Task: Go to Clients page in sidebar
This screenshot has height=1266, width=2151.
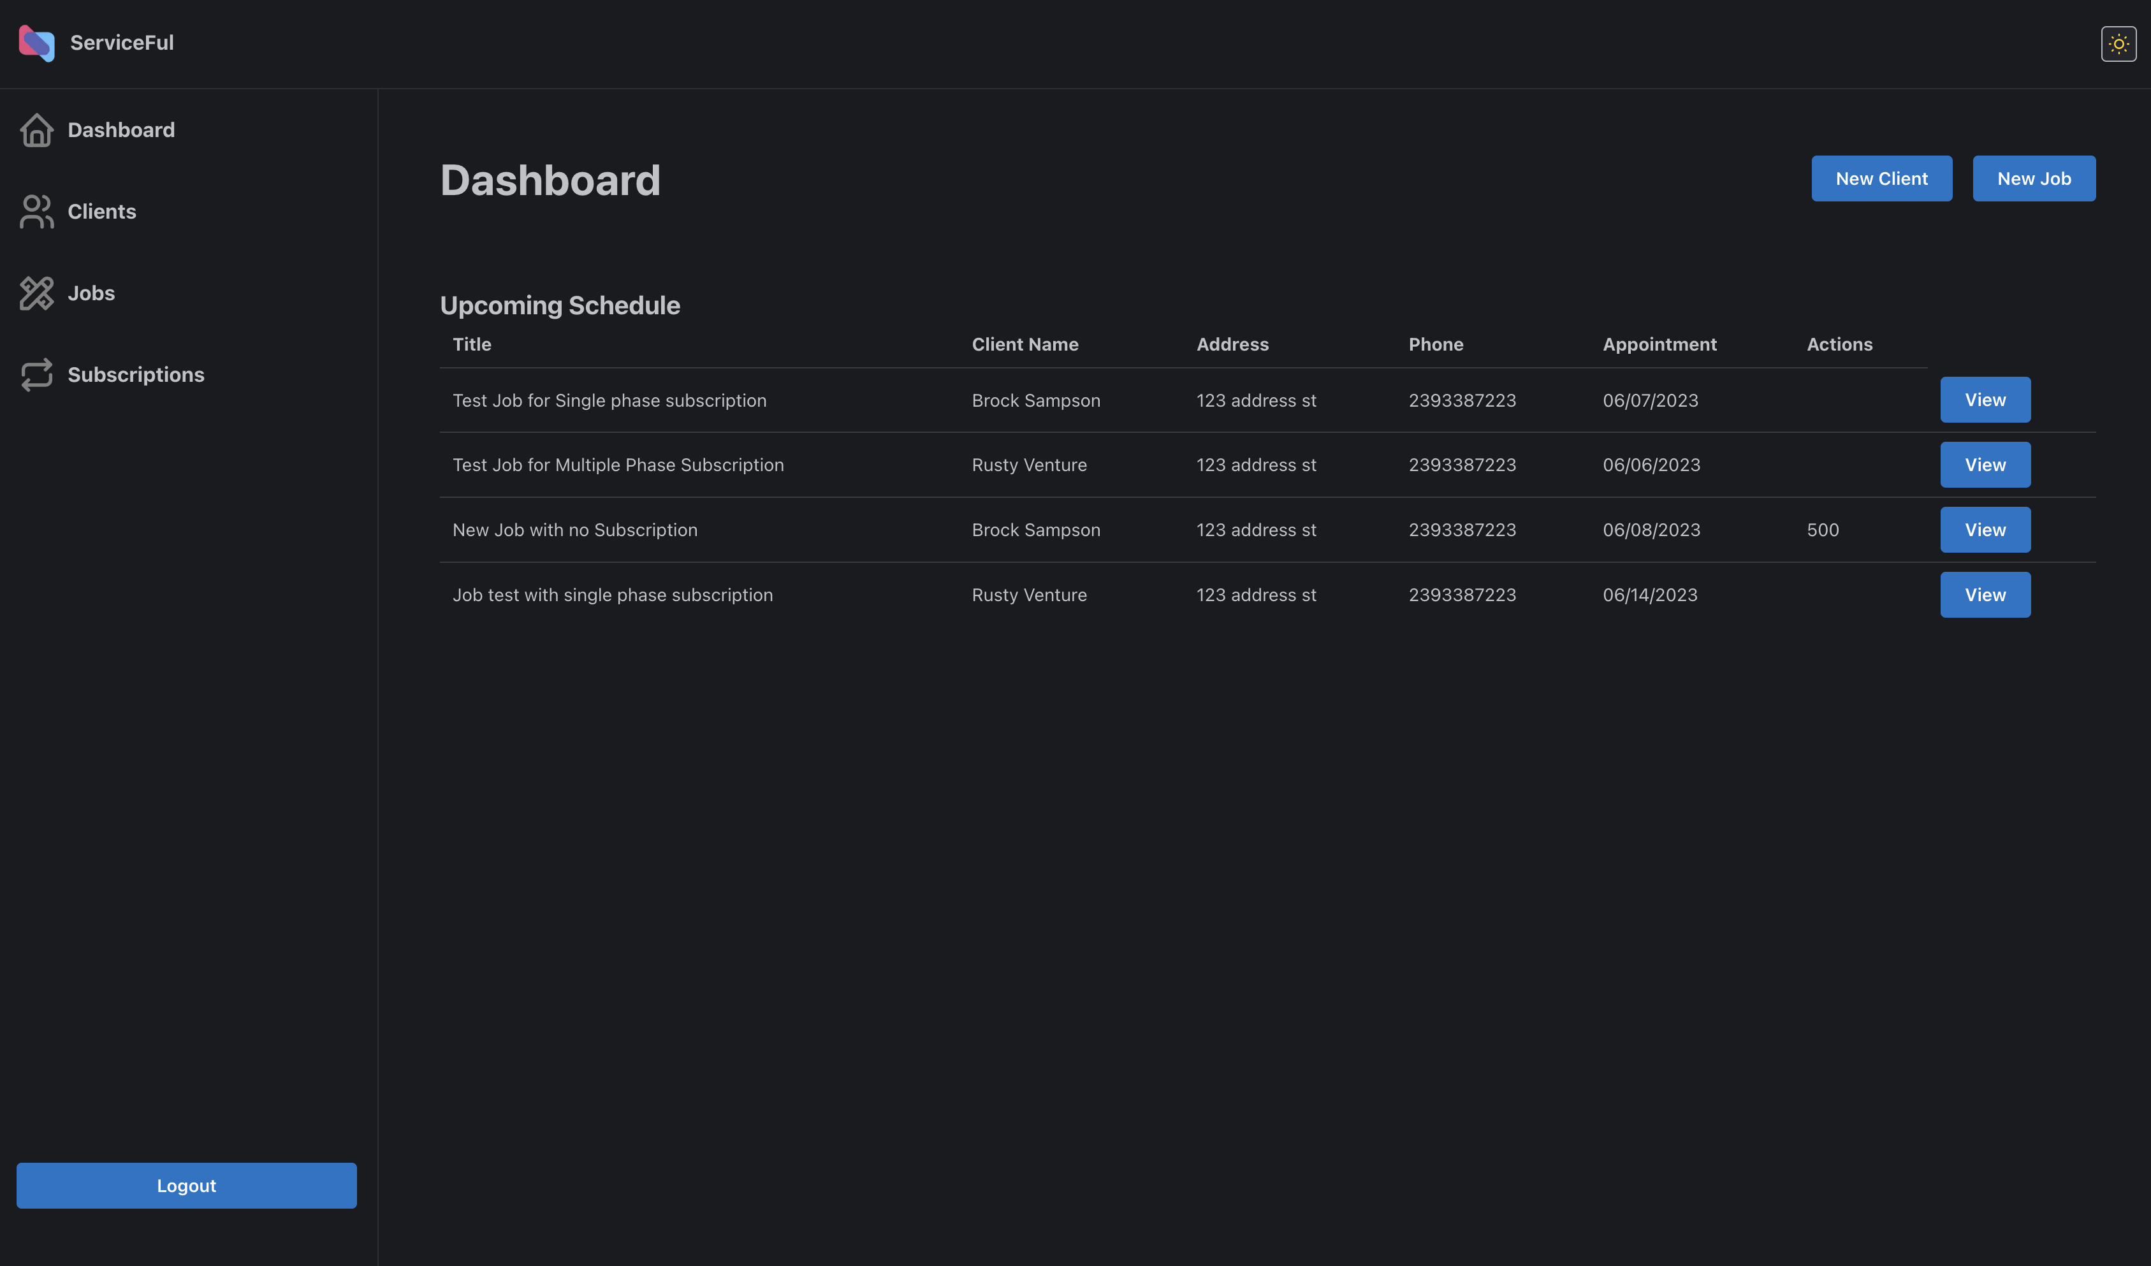Action: [101, 212]
